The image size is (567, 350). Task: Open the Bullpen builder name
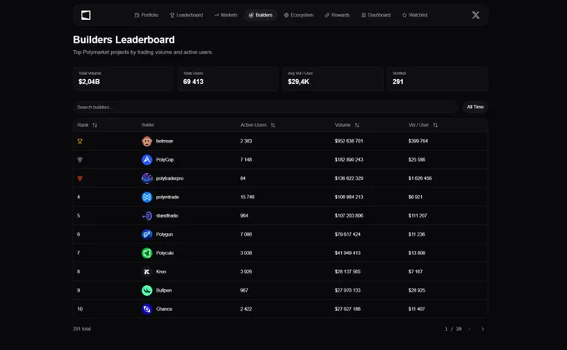(x=163, y=290)
